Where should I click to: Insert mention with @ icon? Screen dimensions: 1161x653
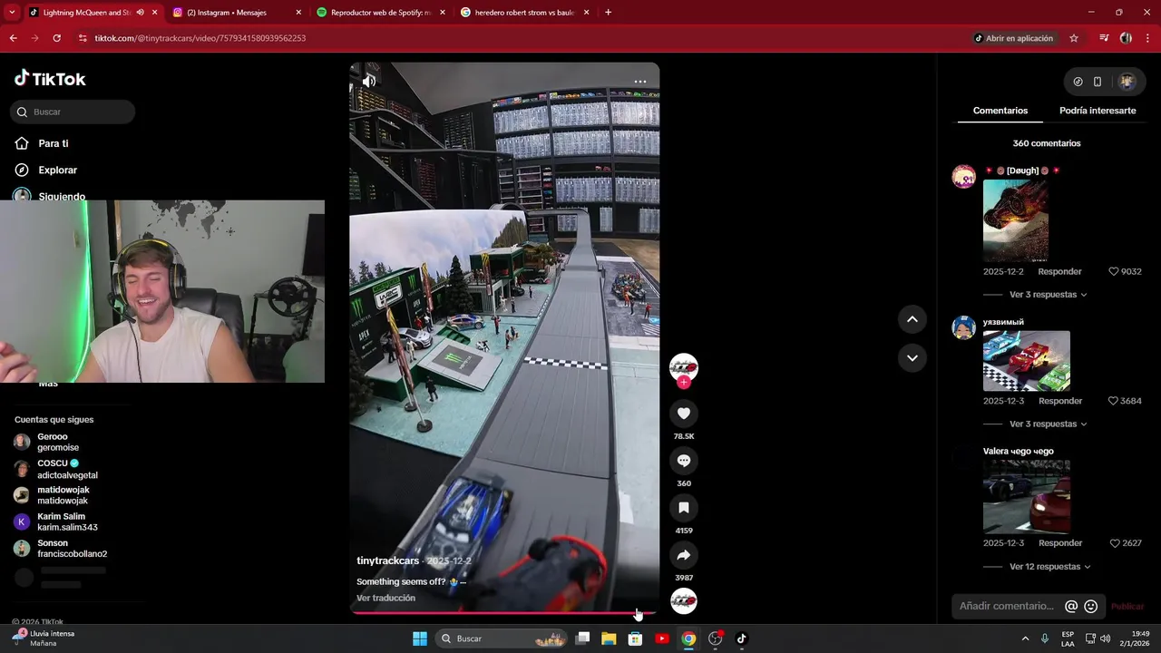[x=1071, y=606]
